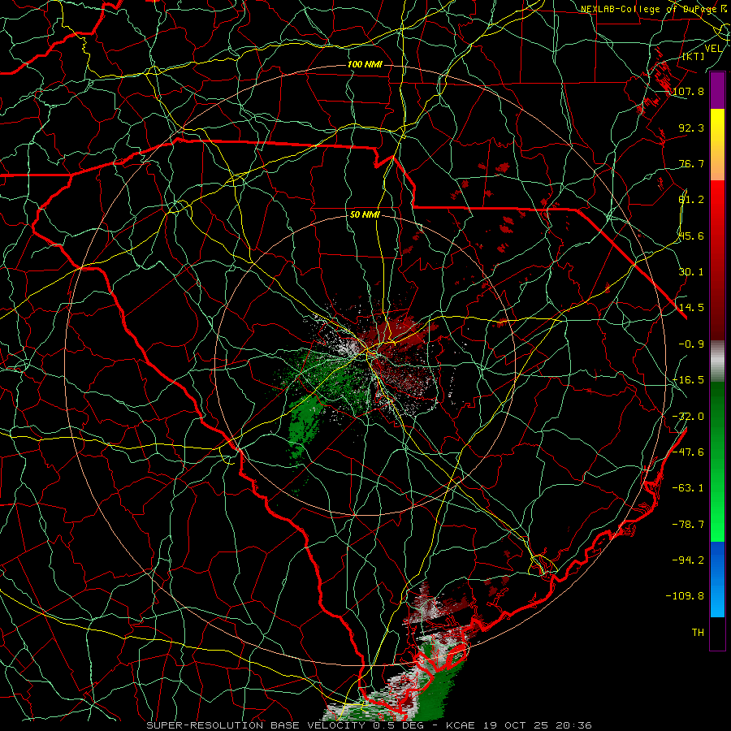Click the 76.7 velocity scale value
Viewport: 731px width, 731px height.
pos(691,163)
